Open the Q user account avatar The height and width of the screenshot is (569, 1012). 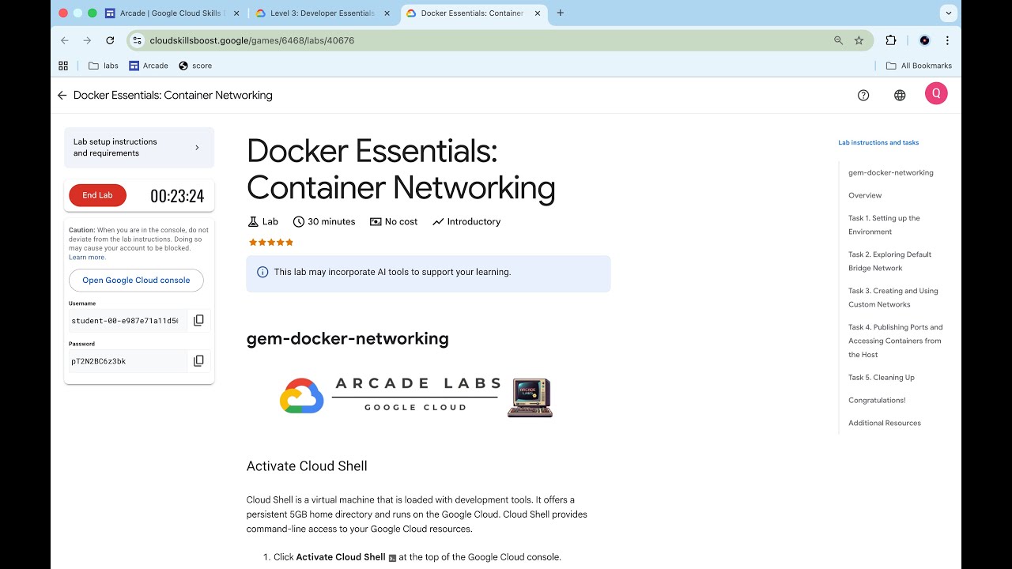click(x=936, y=94)
